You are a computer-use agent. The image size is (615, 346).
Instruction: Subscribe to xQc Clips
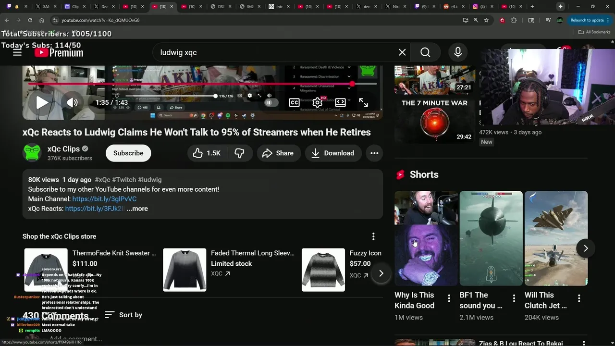[x=128, y=153]
